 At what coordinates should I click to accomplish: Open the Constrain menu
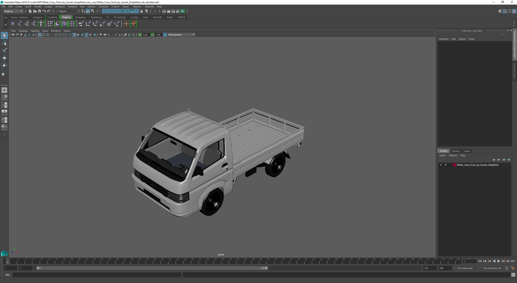tap(103, 7)
